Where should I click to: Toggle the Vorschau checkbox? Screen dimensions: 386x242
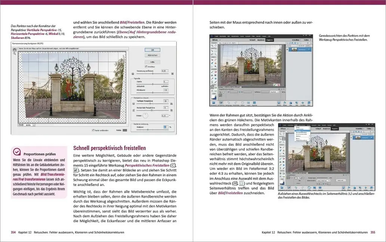pos(146,66)
